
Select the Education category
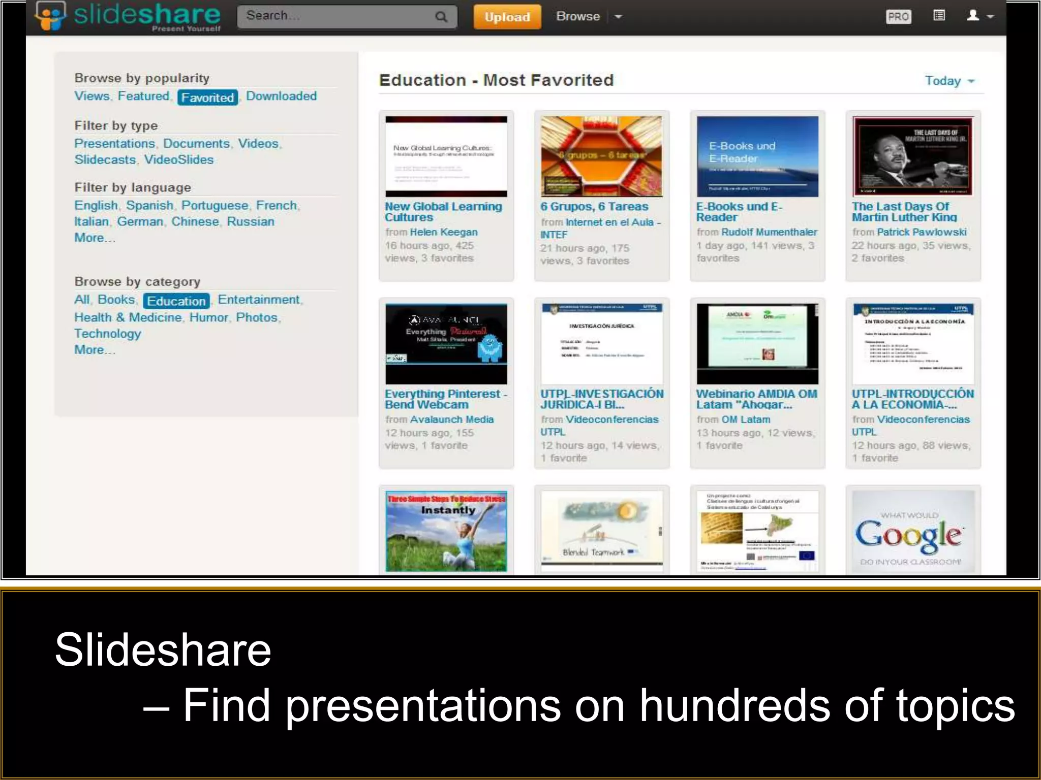(x=176, y=301)
